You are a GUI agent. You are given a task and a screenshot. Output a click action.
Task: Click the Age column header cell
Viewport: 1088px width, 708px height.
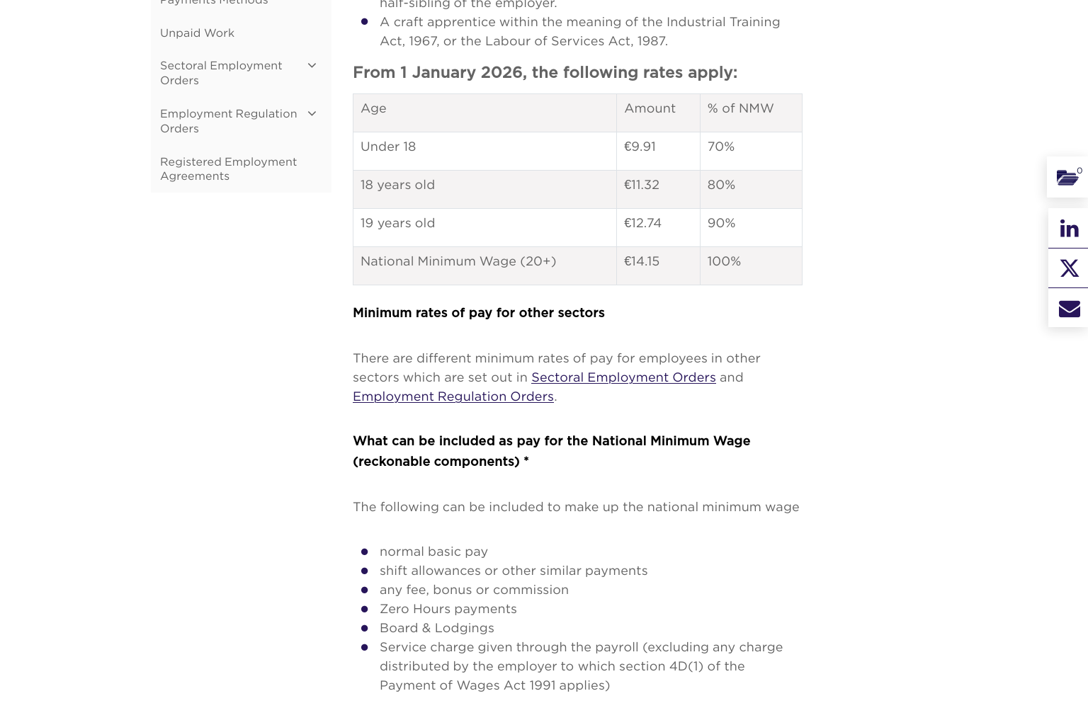[484, 113]
